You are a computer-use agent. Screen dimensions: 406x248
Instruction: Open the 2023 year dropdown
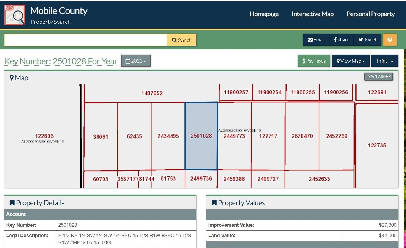(x=136, y=61)
